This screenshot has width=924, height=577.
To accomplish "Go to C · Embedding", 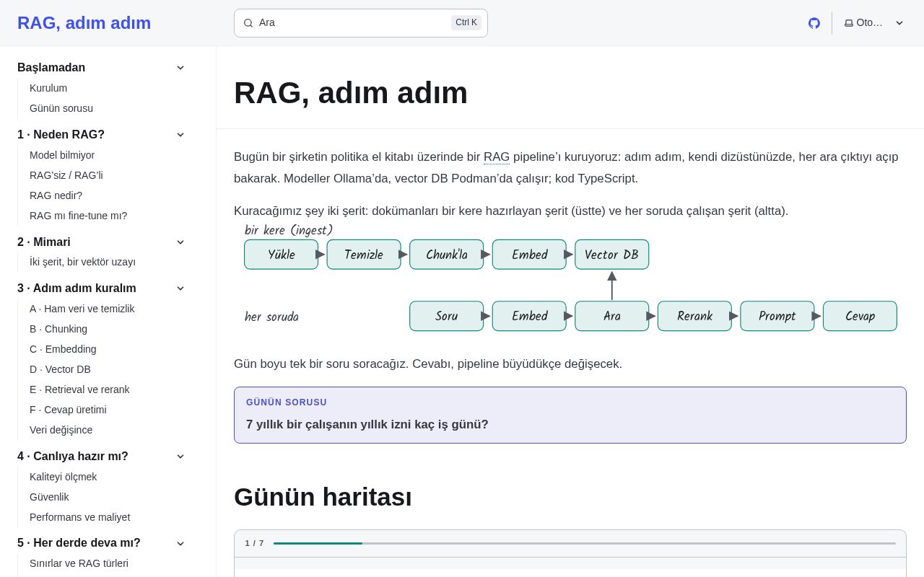I will (x=63, y=349).
